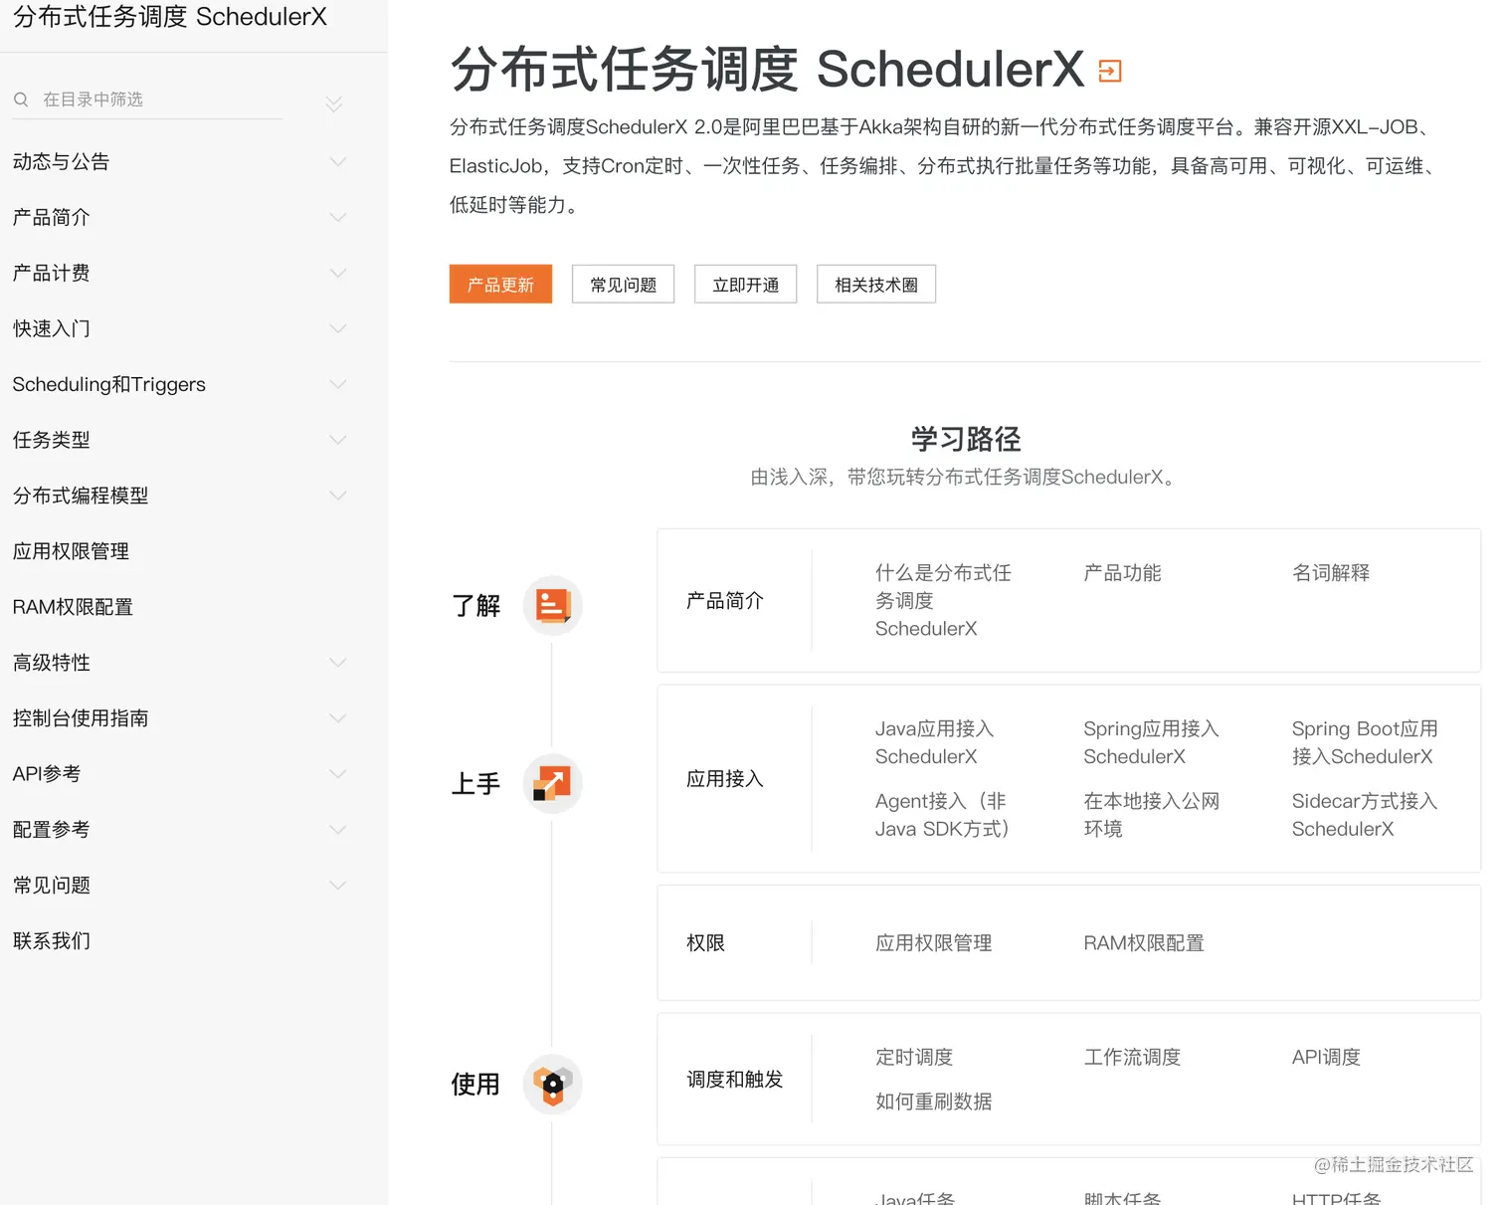The width and height of the screenshot is (1504, 1205).
Task: Open Agent接入（非Java SDK方式）link
Action: [x=943, y=815]
